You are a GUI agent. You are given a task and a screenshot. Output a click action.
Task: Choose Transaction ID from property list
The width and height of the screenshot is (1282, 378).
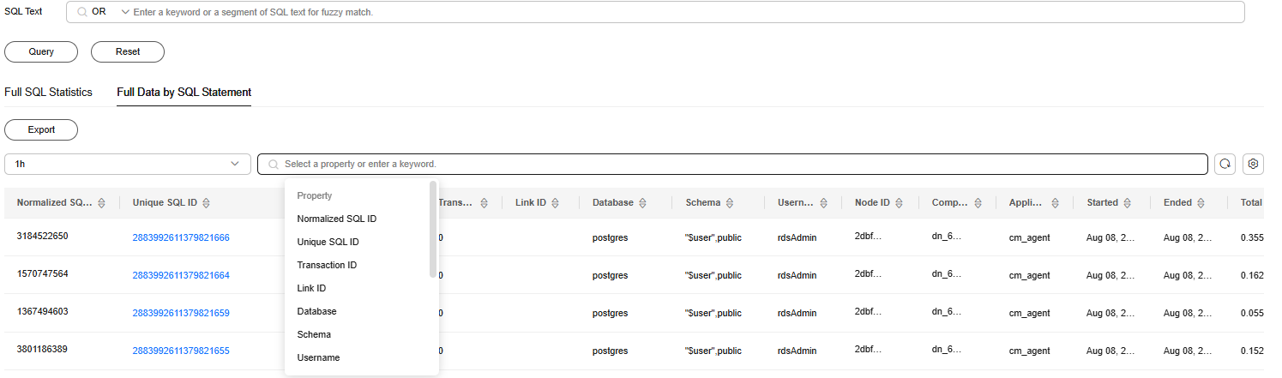pos(327,265)
